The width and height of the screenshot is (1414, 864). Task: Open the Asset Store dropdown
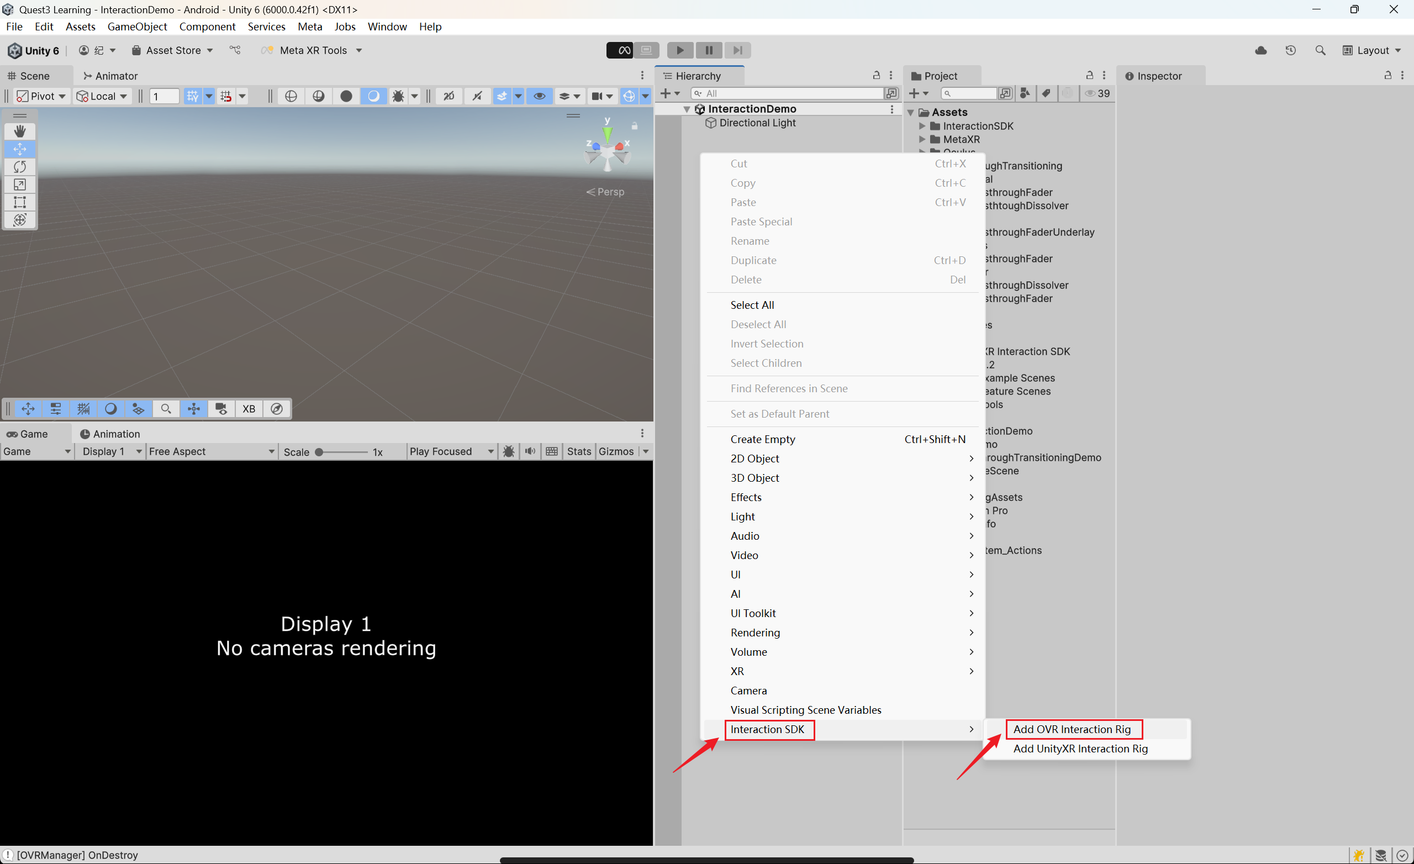pyautogui.click(x=172, y=50)
